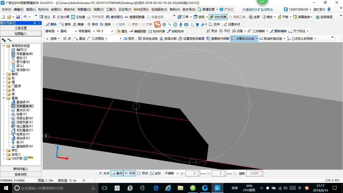Image resolution: width=343 pixels, height=193 pixels.
Task: Open the 属性 properties panel
Action: [122, 31]
